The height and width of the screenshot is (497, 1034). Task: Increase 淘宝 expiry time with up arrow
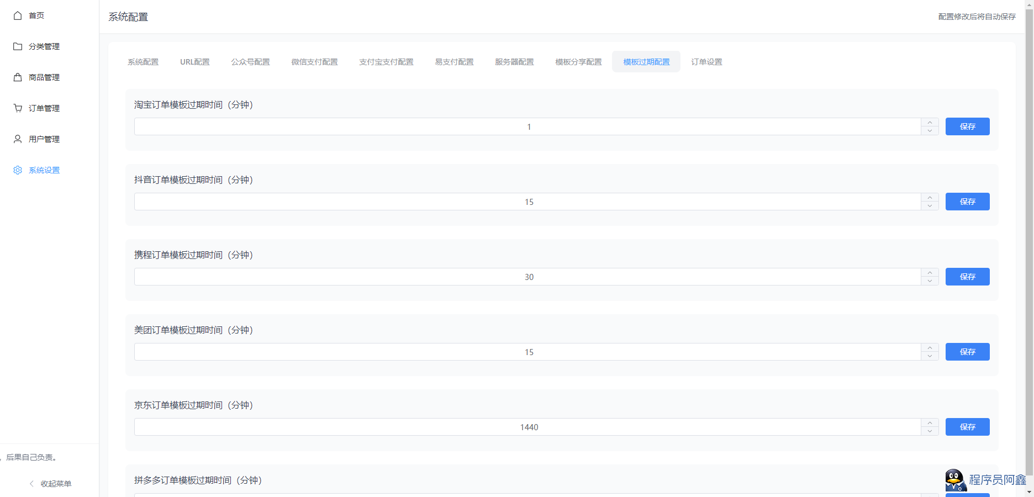click(x=930, y=123)
